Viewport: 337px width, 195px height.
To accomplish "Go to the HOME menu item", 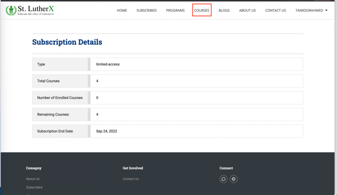I will [122, 10].
